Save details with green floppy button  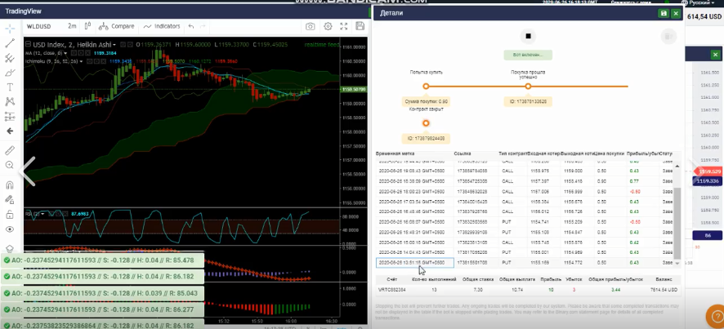[x=664, y=13]
